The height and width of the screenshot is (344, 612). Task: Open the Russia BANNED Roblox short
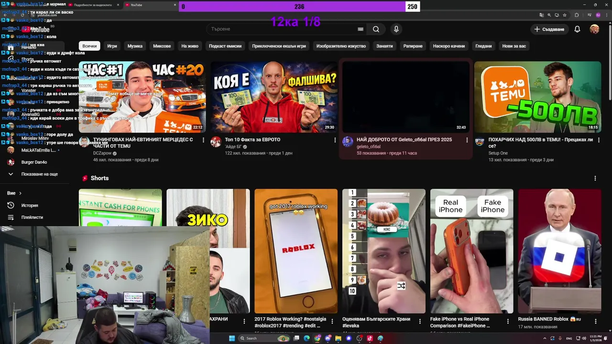(x=559, y=251)
